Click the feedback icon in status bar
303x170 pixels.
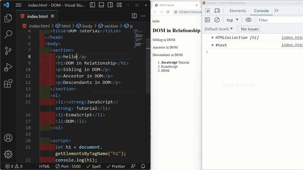point(133,166)
